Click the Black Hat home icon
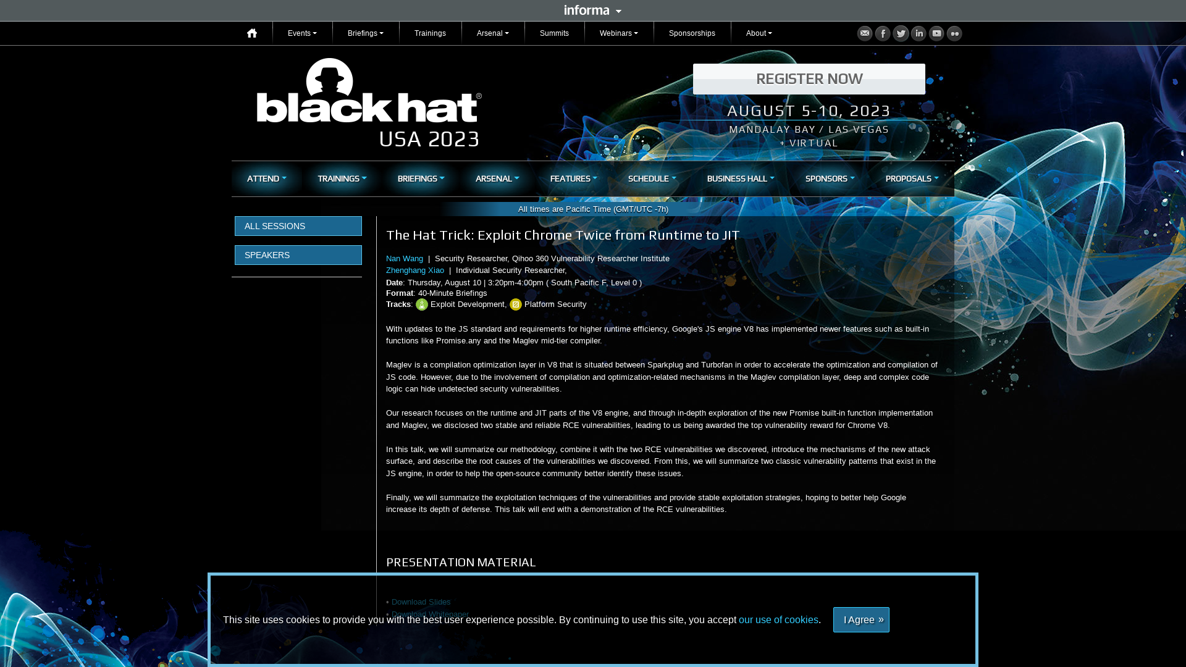Screen dimensions: 1186x667 pos(251,33)
